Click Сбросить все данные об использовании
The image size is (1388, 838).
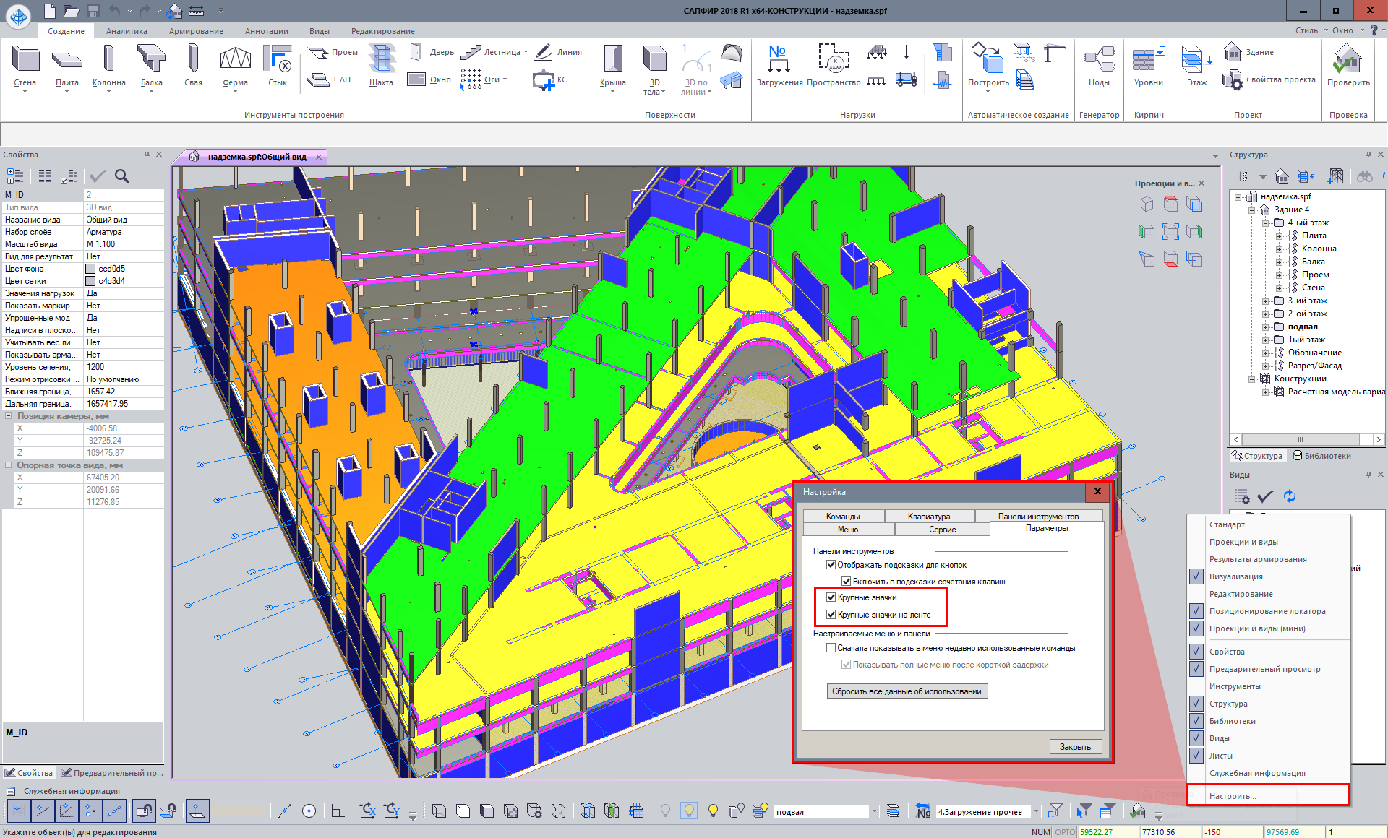tap(907, 691)
